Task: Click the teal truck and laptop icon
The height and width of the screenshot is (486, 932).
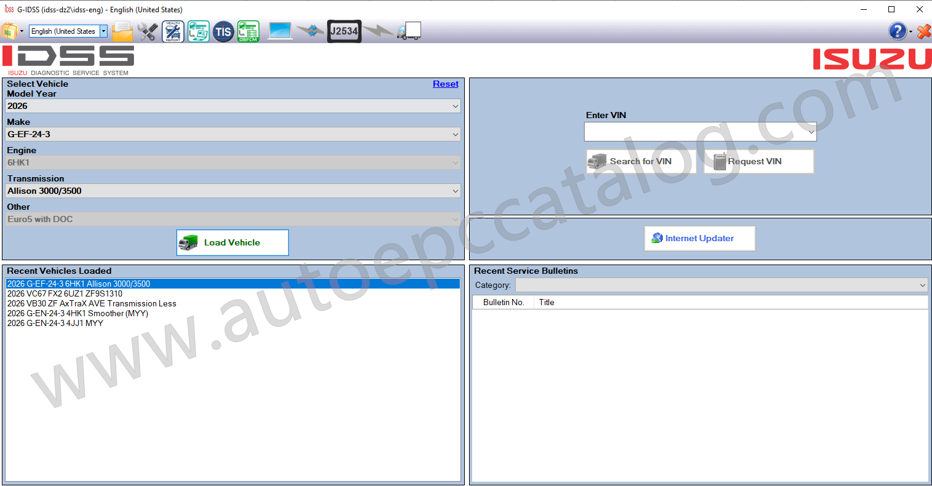Action: 199,31
